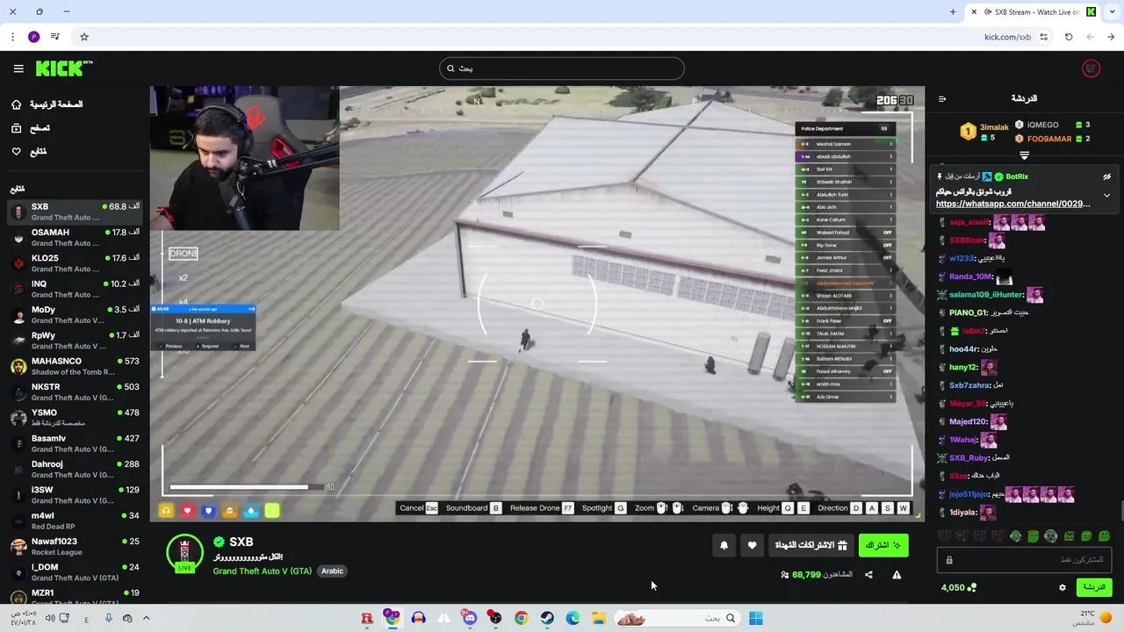The image size is (1124, 632).
Task: Open I_DOM channel in the sidebar
Action: pyautogui.click(x=75, y=571)
